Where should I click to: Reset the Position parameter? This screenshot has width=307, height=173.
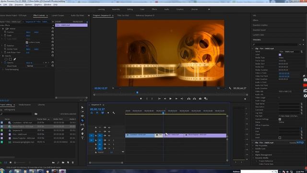pyautogui.click(x=52, y=32)
